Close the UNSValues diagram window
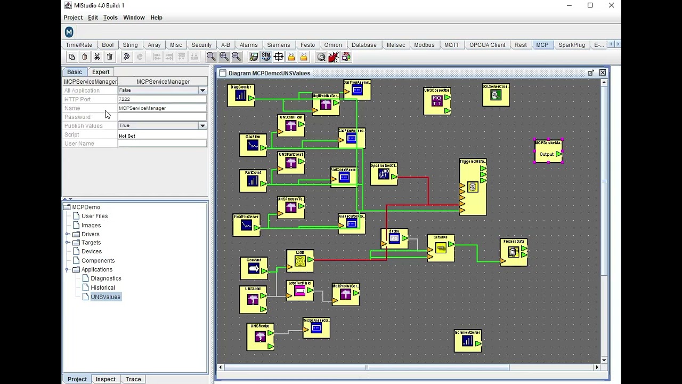682x384 pixels. tap(603, 73)
